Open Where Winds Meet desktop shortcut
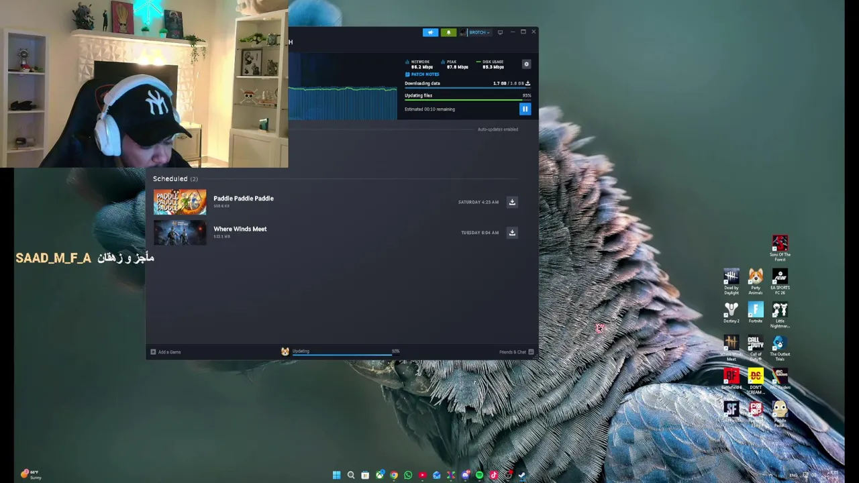This screenshot has width=859, height=483. tap(731, 348)
